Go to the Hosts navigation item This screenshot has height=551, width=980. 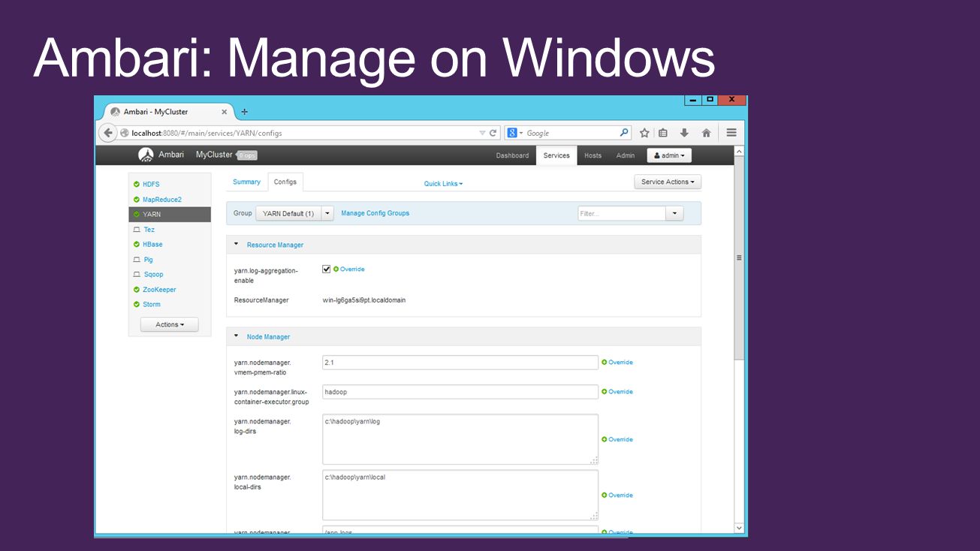[593, 155]
